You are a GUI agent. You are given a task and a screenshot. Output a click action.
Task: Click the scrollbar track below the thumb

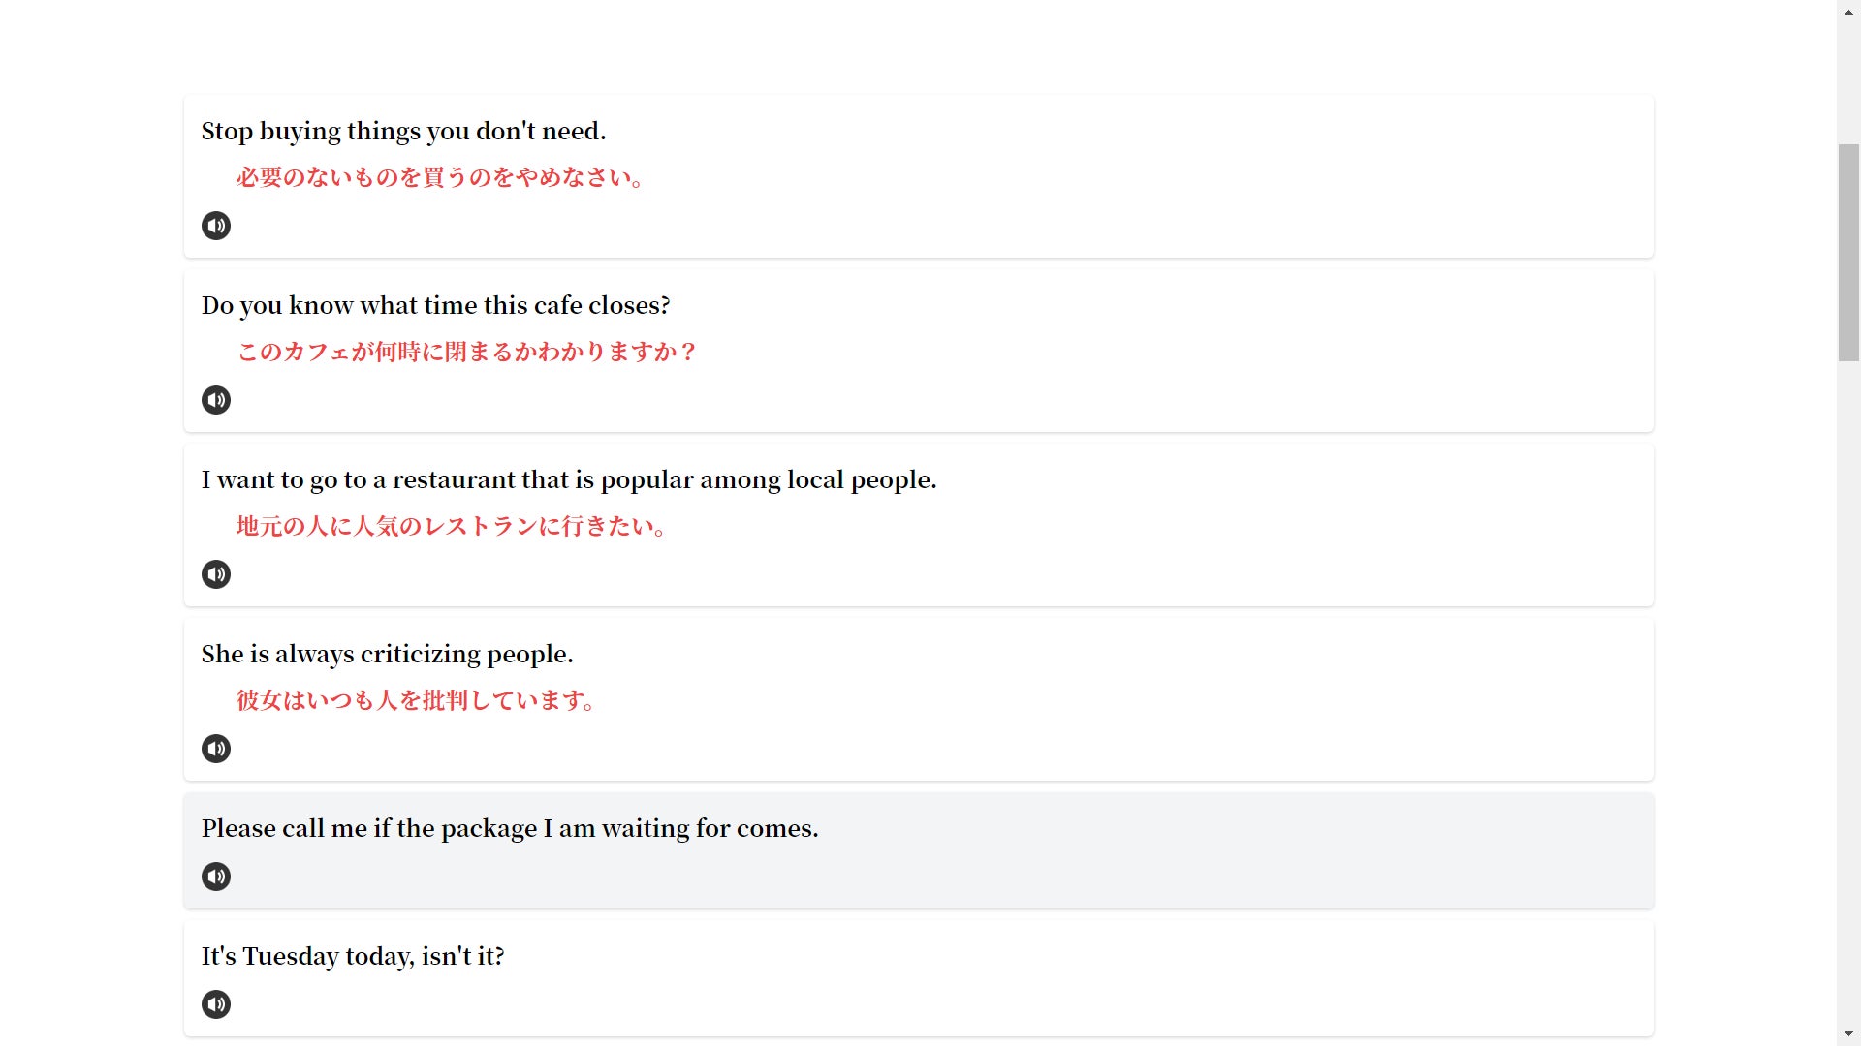(1848, 678)
